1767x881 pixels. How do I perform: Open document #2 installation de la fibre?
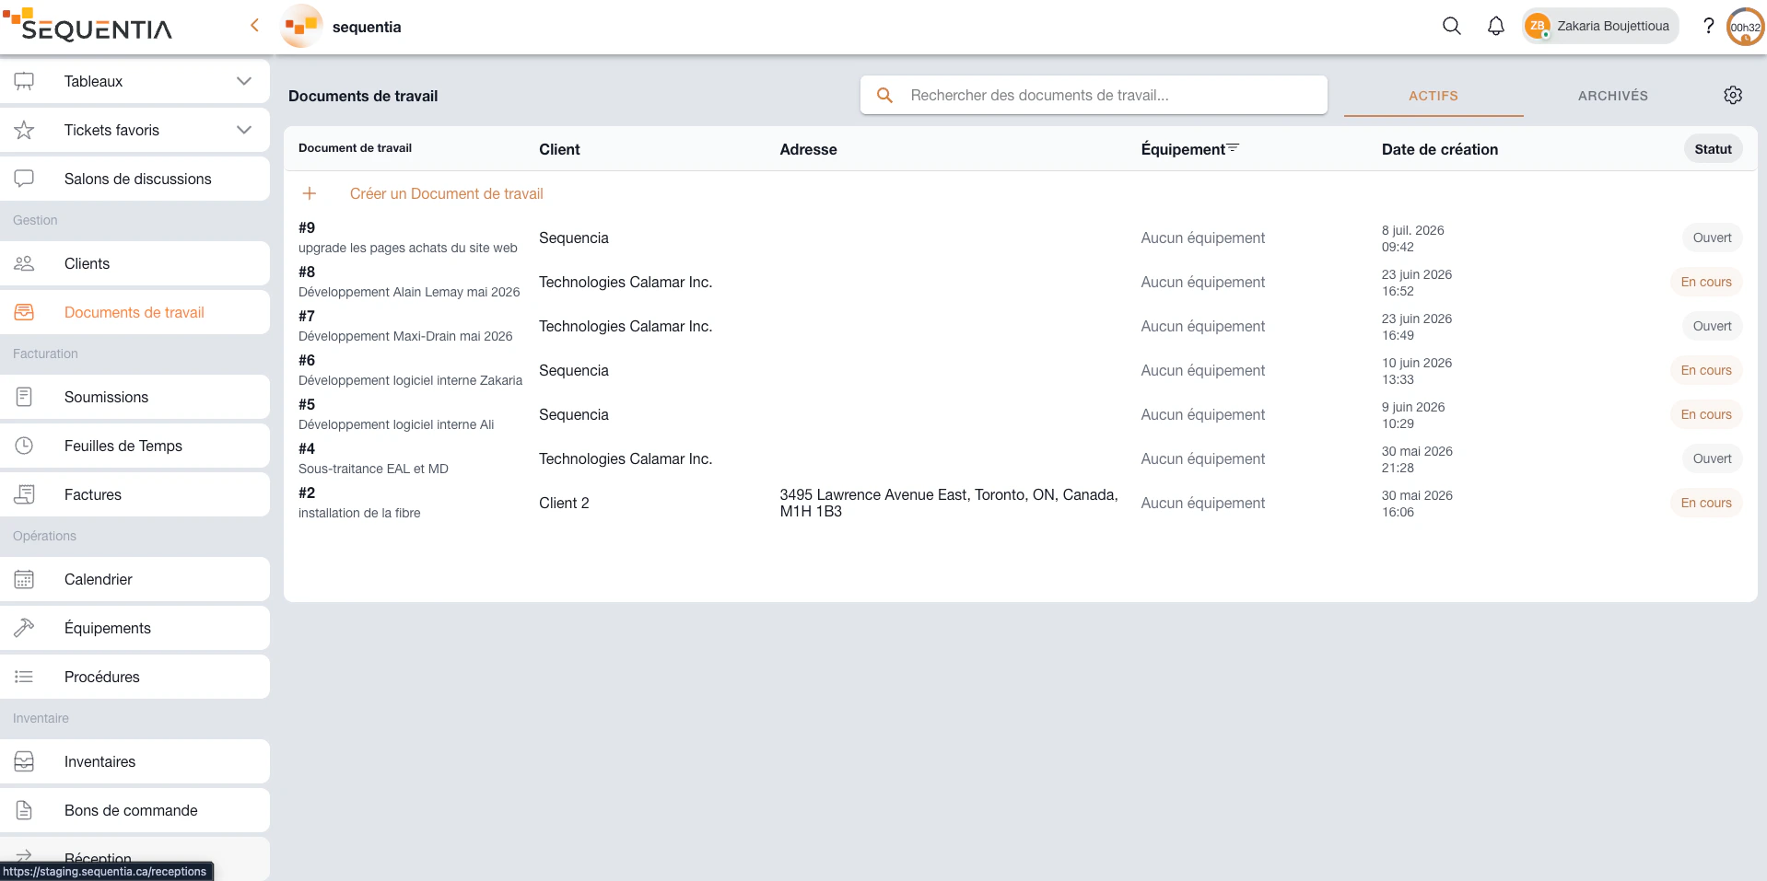[x=359, y=503]
